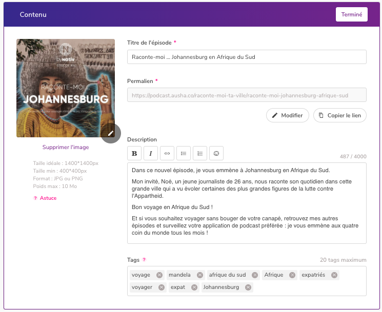Remove the expatriés tag
The height and width of the screenshot is (312, 382).
click(x=334, y=275)
